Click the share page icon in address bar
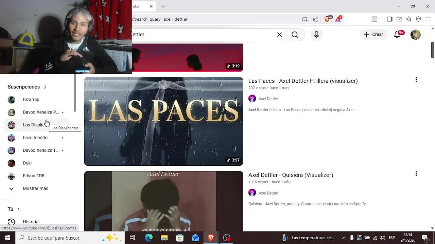The image size is (435, 244). (x=316, y=19)
